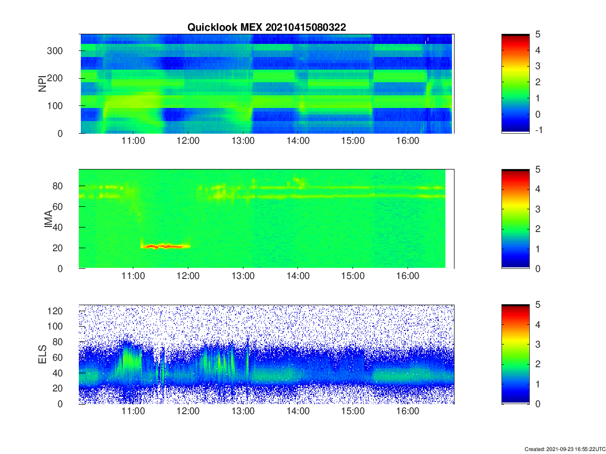
Task: Click '11:00' under the IMA panel
Action: tap(133, 276)
